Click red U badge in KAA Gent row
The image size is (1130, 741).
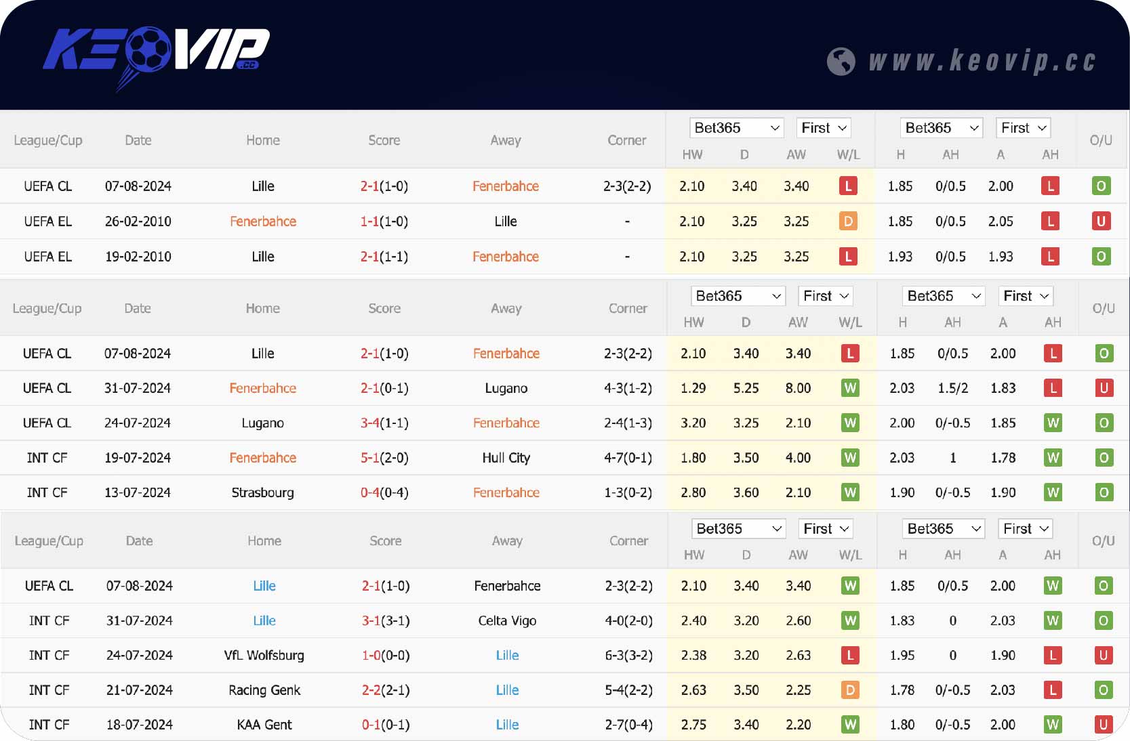point(1103,725)
